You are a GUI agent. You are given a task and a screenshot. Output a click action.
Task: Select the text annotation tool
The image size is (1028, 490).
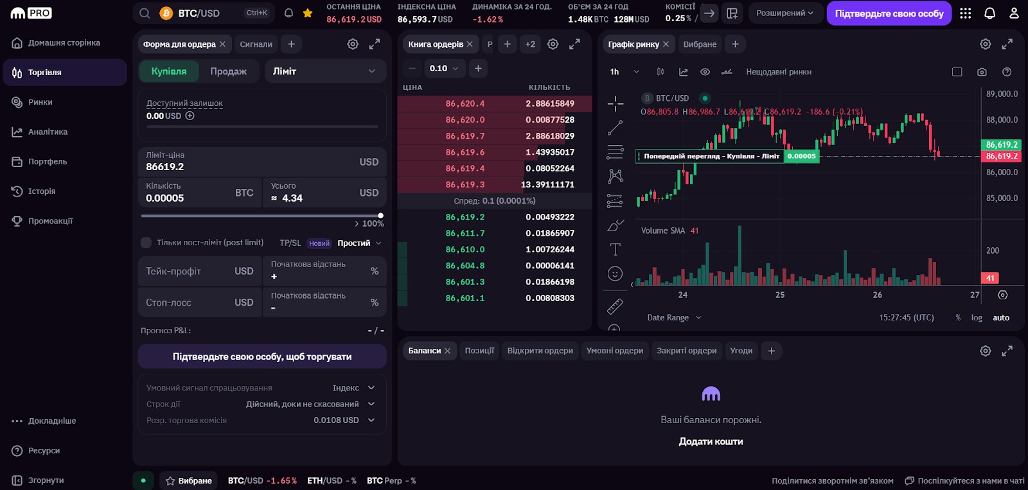click(x=615, y=249)
